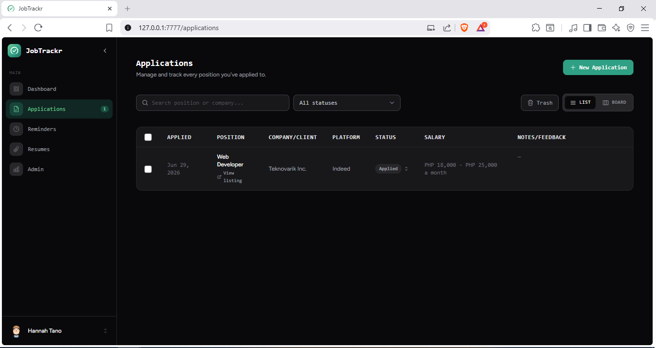Click the Hannah Tano avatar
Screen dimensions: 656x348
pos(16,331)
